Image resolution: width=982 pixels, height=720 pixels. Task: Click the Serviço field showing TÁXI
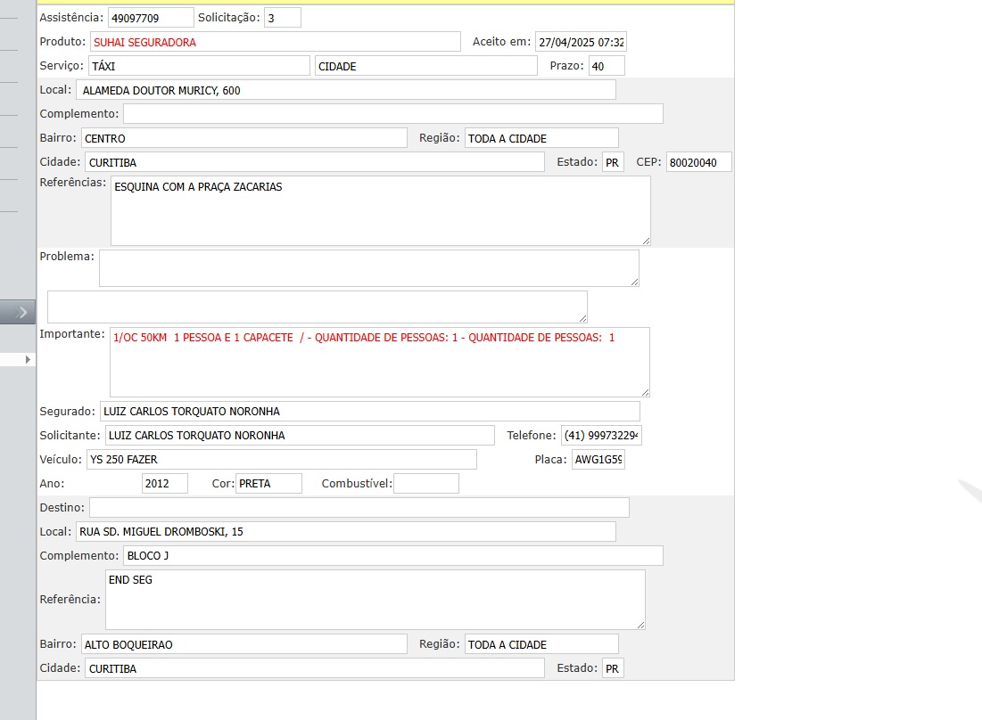pos(199,66)
